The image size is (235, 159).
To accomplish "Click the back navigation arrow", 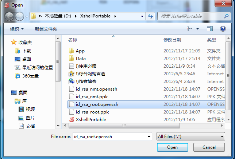I will 9,16.
